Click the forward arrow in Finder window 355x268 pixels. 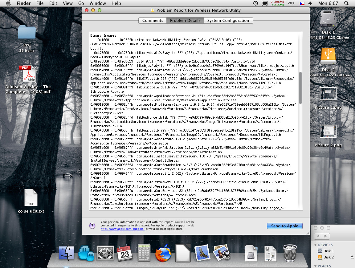(x=326, y=236)
